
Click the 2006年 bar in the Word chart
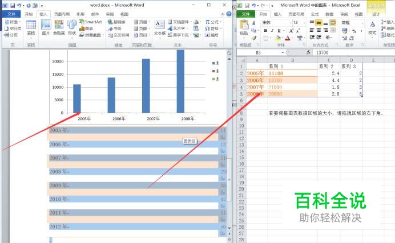[x=111, y=95]
